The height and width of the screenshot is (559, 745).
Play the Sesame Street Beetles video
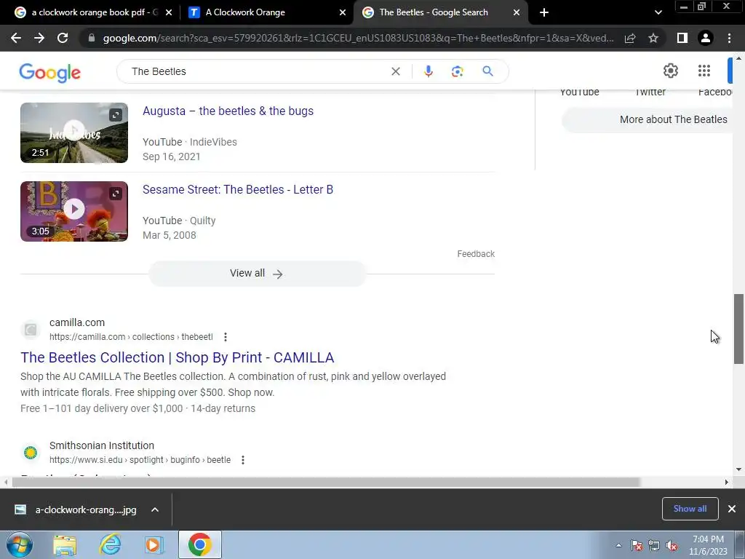point(74,209)
